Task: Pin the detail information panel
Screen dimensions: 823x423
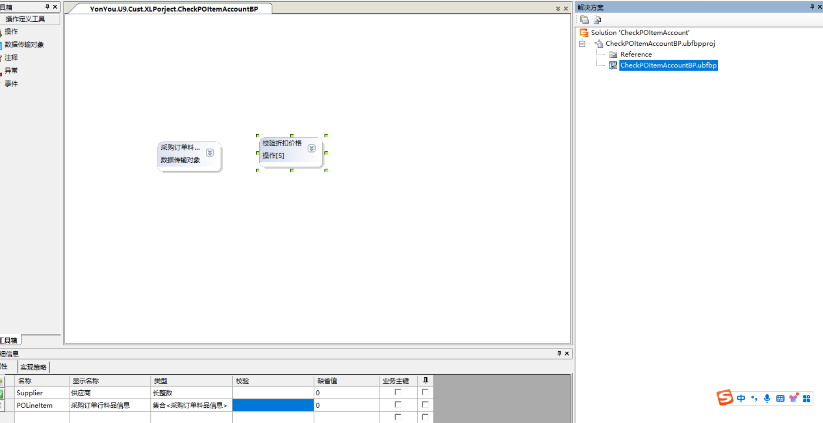Action: [x=559, y=353]
